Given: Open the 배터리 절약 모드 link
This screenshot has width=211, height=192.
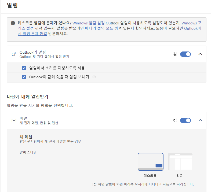Looking at the screenshot, I should [x=99, y=28].
